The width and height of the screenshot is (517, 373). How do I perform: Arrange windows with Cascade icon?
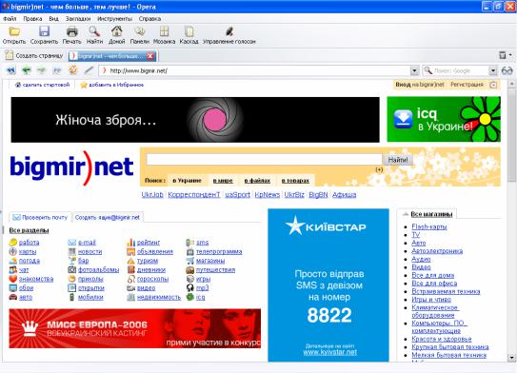coord(189,31)
